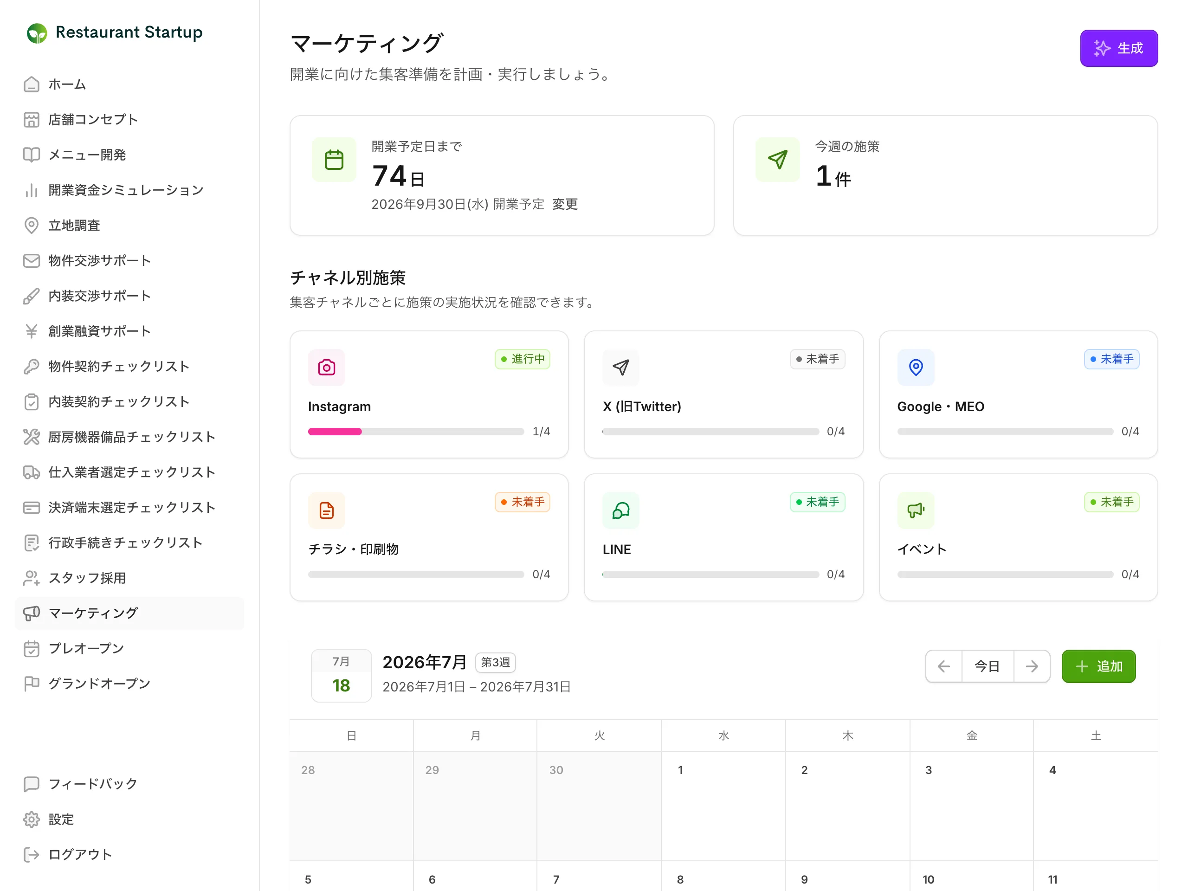
Task: Click the green 追加 button
Action: [1098, 666]
